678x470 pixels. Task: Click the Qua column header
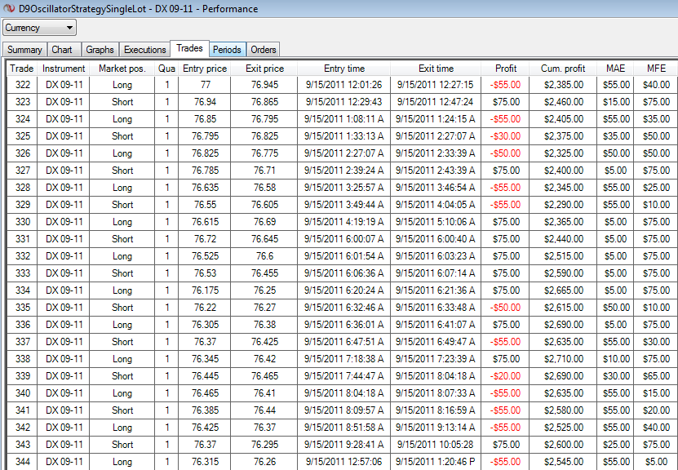pyautogui.click(x=166, y=69)
